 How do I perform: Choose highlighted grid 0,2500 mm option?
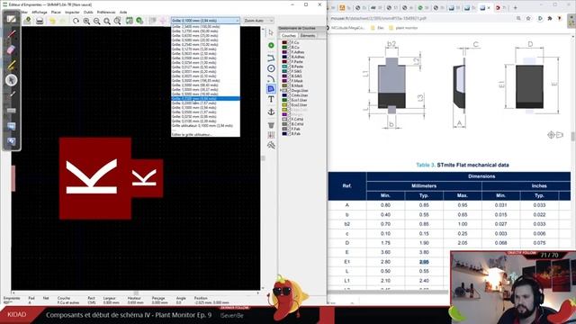205,98
